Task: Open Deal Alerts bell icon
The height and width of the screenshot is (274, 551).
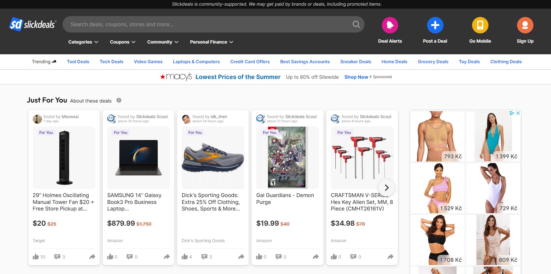Action: [x=390, y=25]
